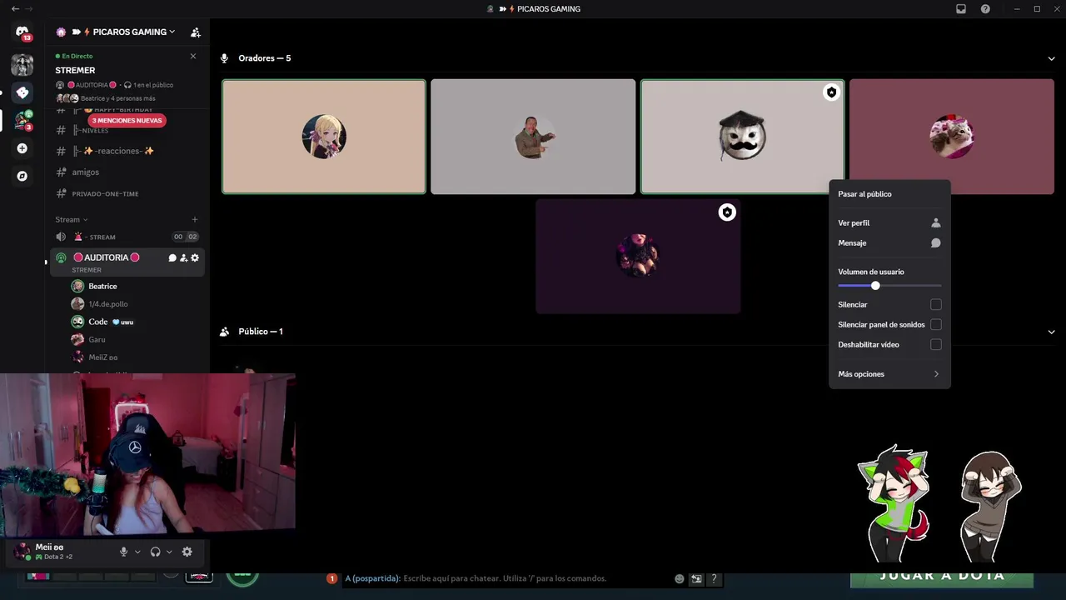Image resolution: width=1066 pixels, height=600 pixels.
Task: Open emoji picker in game chat bar
Action: tap(680, 578)
